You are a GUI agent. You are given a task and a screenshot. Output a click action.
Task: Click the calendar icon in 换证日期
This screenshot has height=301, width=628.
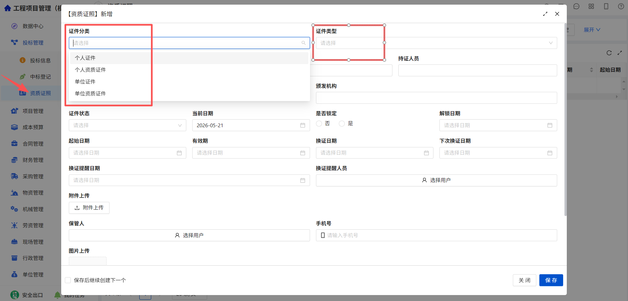coord(426,153)
